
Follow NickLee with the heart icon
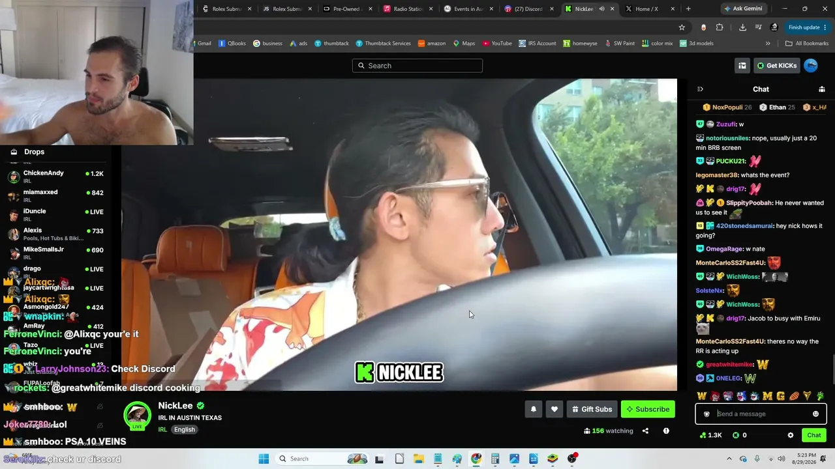(554, 409)
